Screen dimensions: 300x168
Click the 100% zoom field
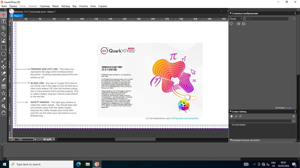click(x=14, y=139)
